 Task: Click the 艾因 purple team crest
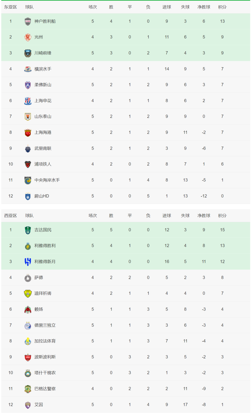(28, 405)
